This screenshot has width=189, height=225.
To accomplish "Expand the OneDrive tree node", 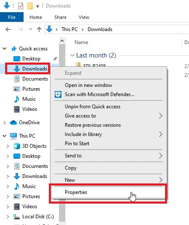I will click(x=5, y=123).
